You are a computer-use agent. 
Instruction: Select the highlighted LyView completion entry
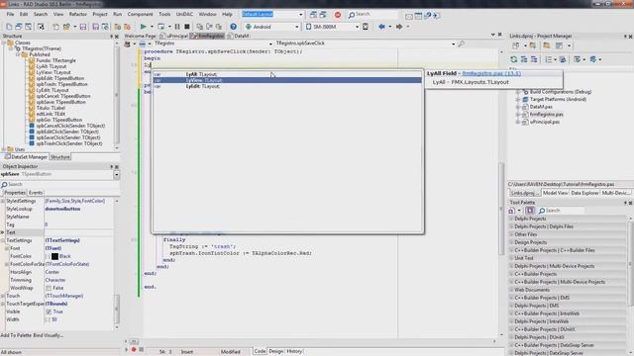tap(286, 80)
